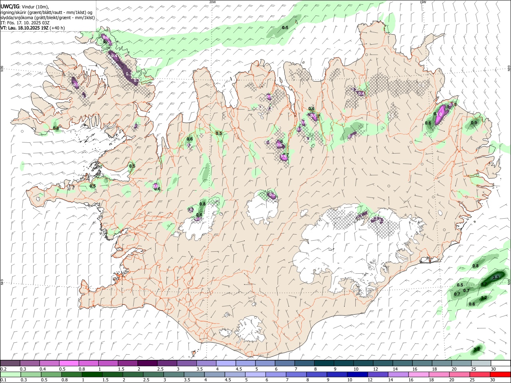Click the darkest purple 2 swatch, upper legend row
The width and height of the screenshot is (511, 383).
pos(147,363)
